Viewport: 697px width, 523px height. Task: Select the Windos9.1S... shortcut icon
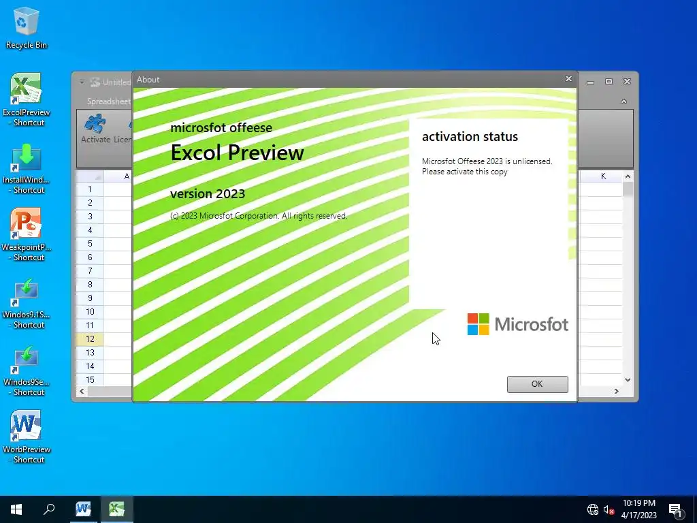(27, 304)
